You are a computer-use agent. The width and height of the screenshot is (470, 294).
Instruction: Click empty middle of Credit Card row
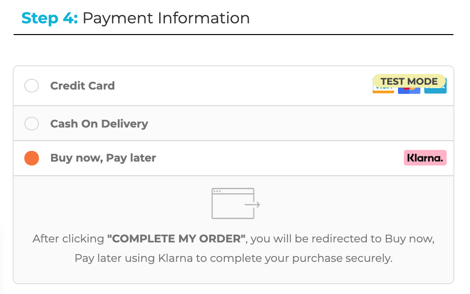click(243, 86)
